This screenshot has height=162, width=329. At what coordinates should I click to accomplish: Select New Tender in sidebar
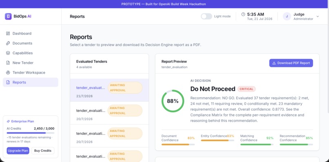[x=31, y=63]
